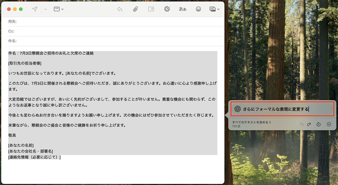Zoom the compose window with green button
The image size is (338, 185).
click(21, 9)
